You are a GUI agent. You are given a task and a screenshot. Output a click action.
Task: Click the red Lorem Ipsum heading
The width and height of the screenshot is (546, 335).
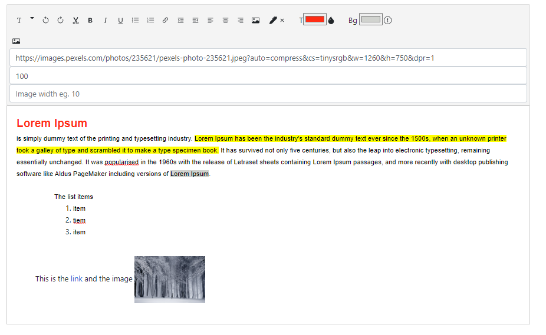pyautogui.click(x=52, y=123)
